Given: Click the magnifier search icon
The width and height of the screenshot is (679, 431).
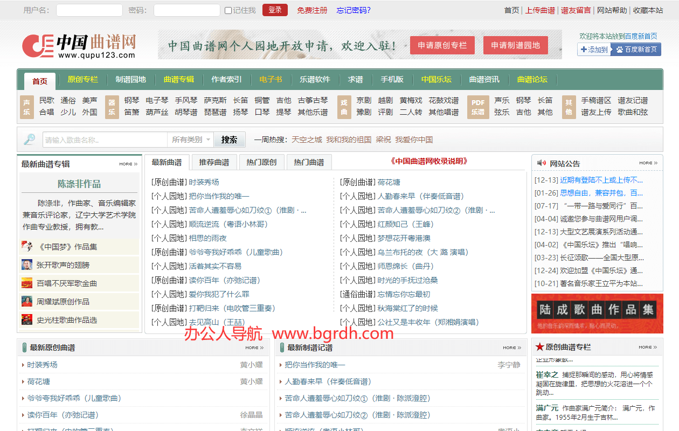Looking at the screenshot, I should (x=29, y=140).
